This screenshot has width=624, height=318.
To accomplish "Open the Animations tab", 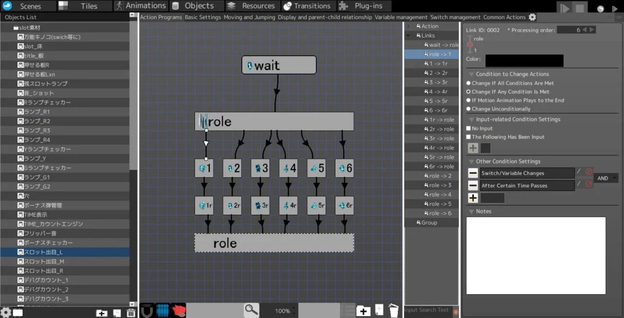I will point(140,6).
